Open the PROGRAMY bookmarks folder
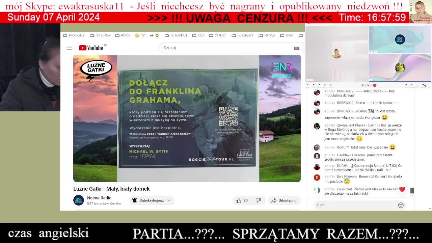 click(x=74, y=35)
